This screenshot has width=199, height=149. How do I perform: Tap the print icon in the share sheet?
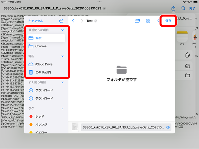188,66
